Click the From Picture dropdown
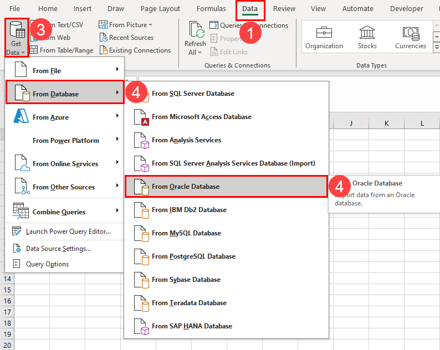Image resolution: width=440 pixels, height=350 pixels. (125, 25)
